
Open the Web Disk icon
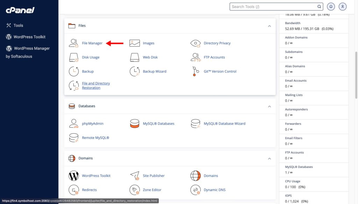(135, 57)
